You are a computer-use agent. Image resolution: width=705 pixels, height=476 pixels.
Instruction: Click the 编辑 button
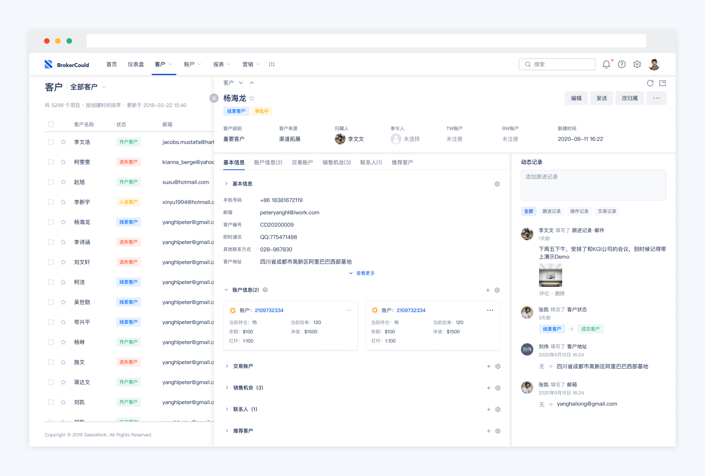(576, 98)
